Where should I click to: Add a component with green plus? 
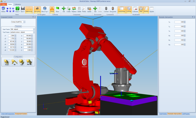pyautogui.click(x=64, y=10)
